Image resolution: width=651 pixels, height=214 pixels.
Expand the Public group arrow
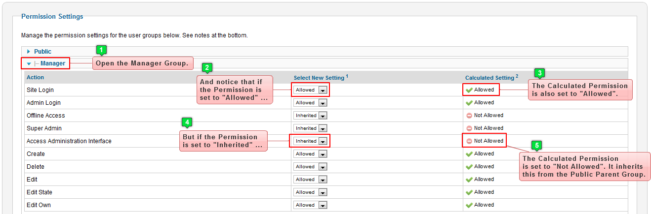click(x=29, y=52)
